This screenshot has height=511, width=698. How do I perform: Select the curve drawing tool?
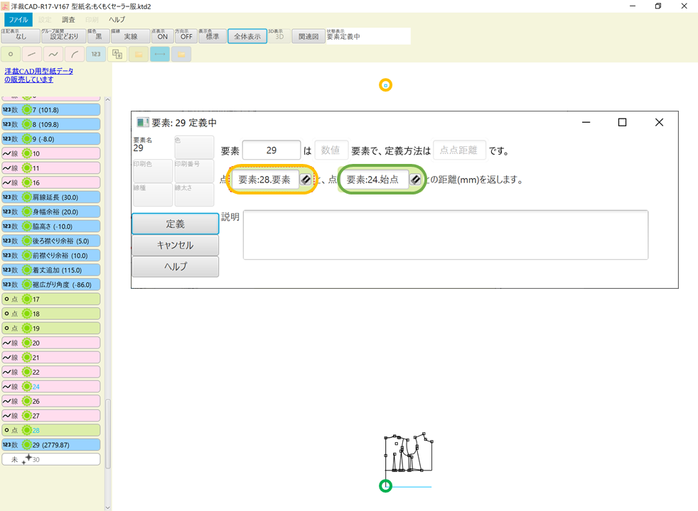pos(53,54)
